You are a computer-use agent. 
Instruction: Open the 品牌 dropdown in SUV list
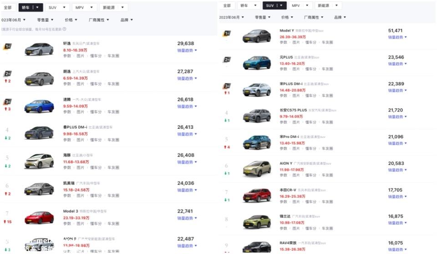click(340, 17)
